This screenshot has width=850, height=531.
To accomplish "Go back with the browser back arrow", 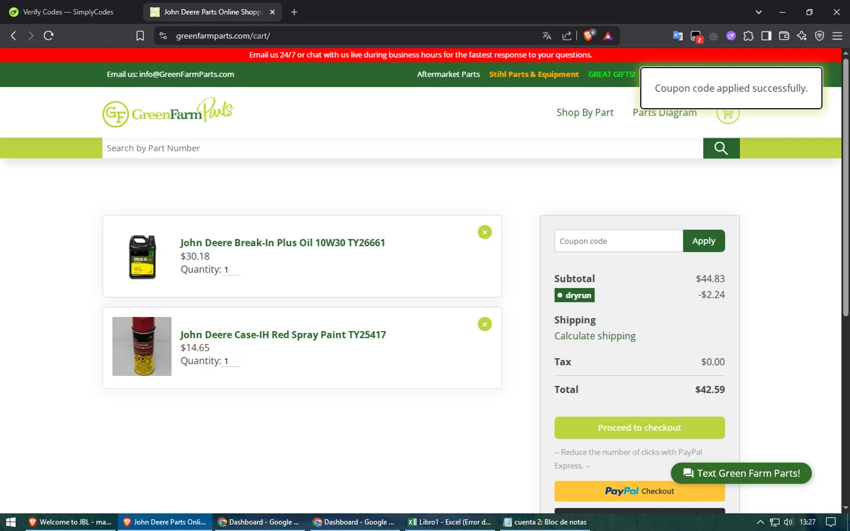I will point(14,36).
